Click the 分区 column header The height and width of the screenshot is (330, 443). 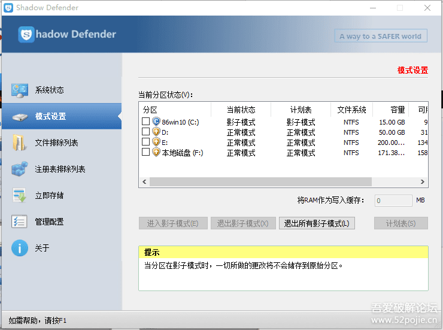175,110
